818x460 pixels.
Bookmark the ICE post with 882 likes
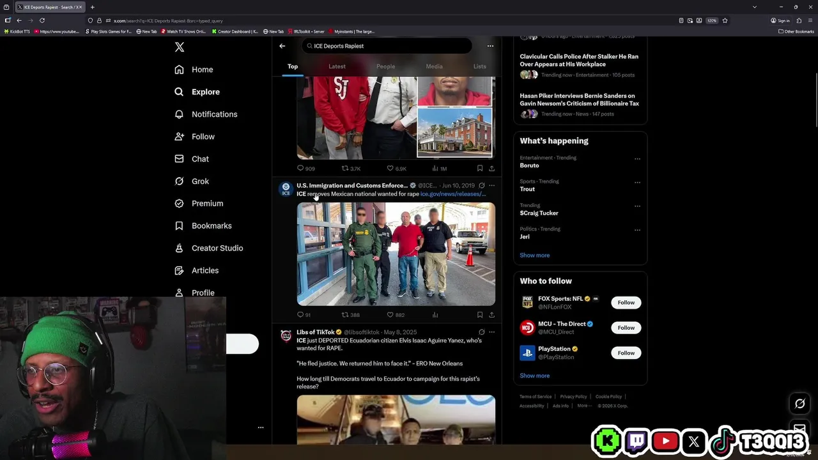click(480, 315)
